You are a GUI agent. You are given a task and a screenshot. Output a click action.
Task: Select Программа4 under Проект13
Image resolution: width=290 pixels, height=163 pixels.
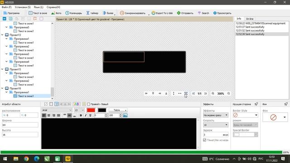(x=21, y=62)
